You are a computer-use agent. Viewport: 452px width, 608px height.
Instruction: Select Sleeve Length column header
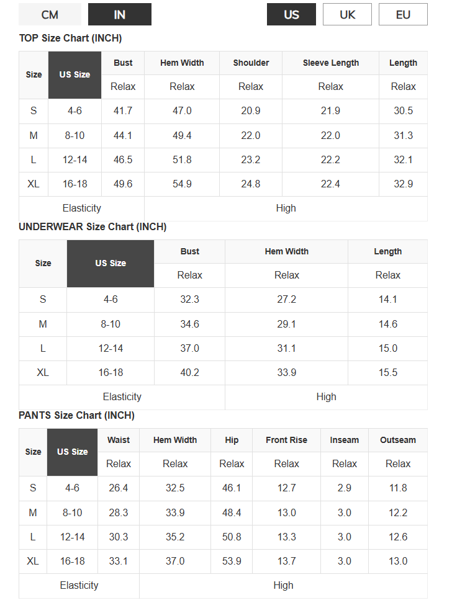(x=330, y=63)
